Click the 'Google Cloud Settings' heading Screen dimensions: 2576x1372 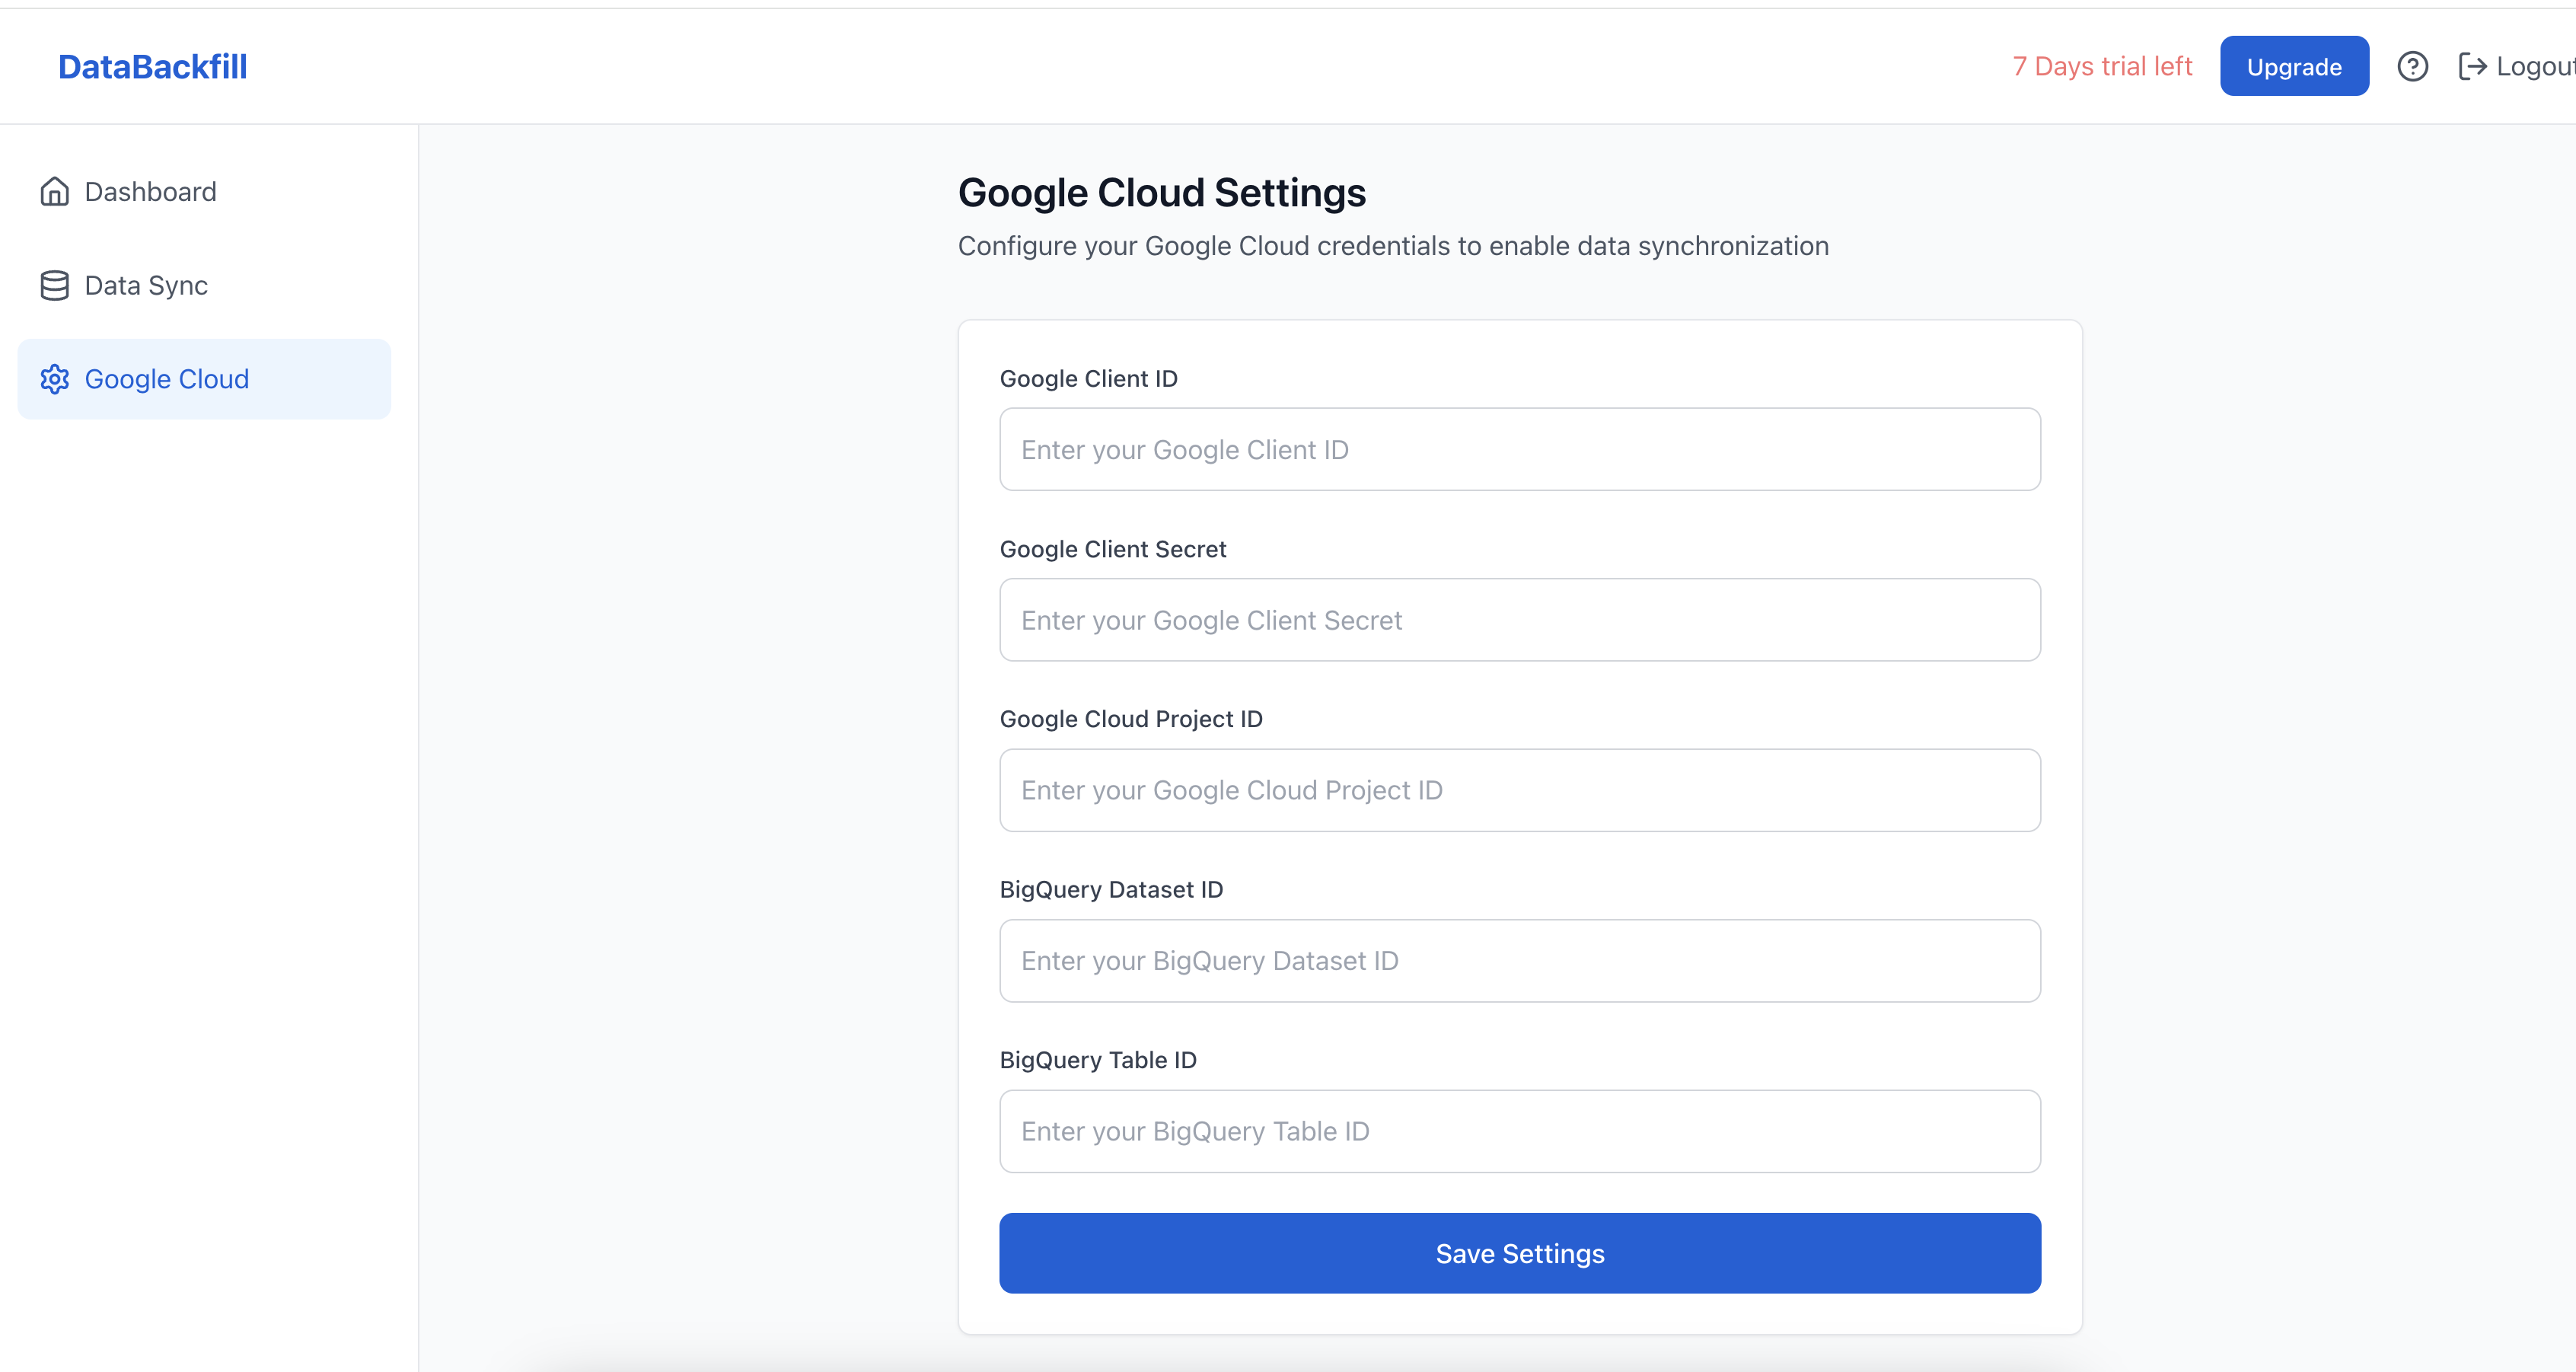(x=1161, y=193)
